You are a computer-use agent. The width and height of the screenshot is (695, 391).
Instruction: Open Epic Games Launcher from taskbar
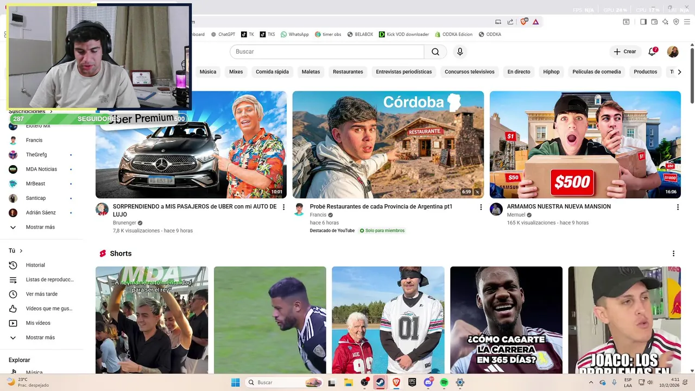pyautogui.click(x=412, y=382)
